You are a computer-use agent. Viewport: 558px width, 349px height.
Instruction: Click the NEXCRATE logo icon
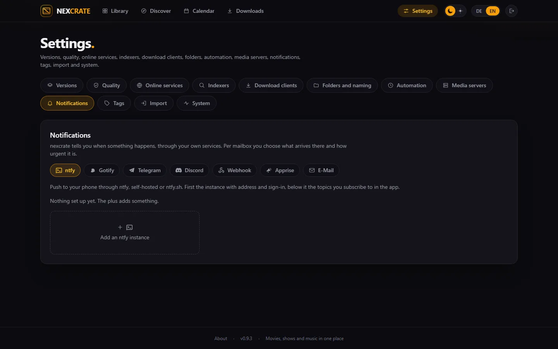coord(46,11)
